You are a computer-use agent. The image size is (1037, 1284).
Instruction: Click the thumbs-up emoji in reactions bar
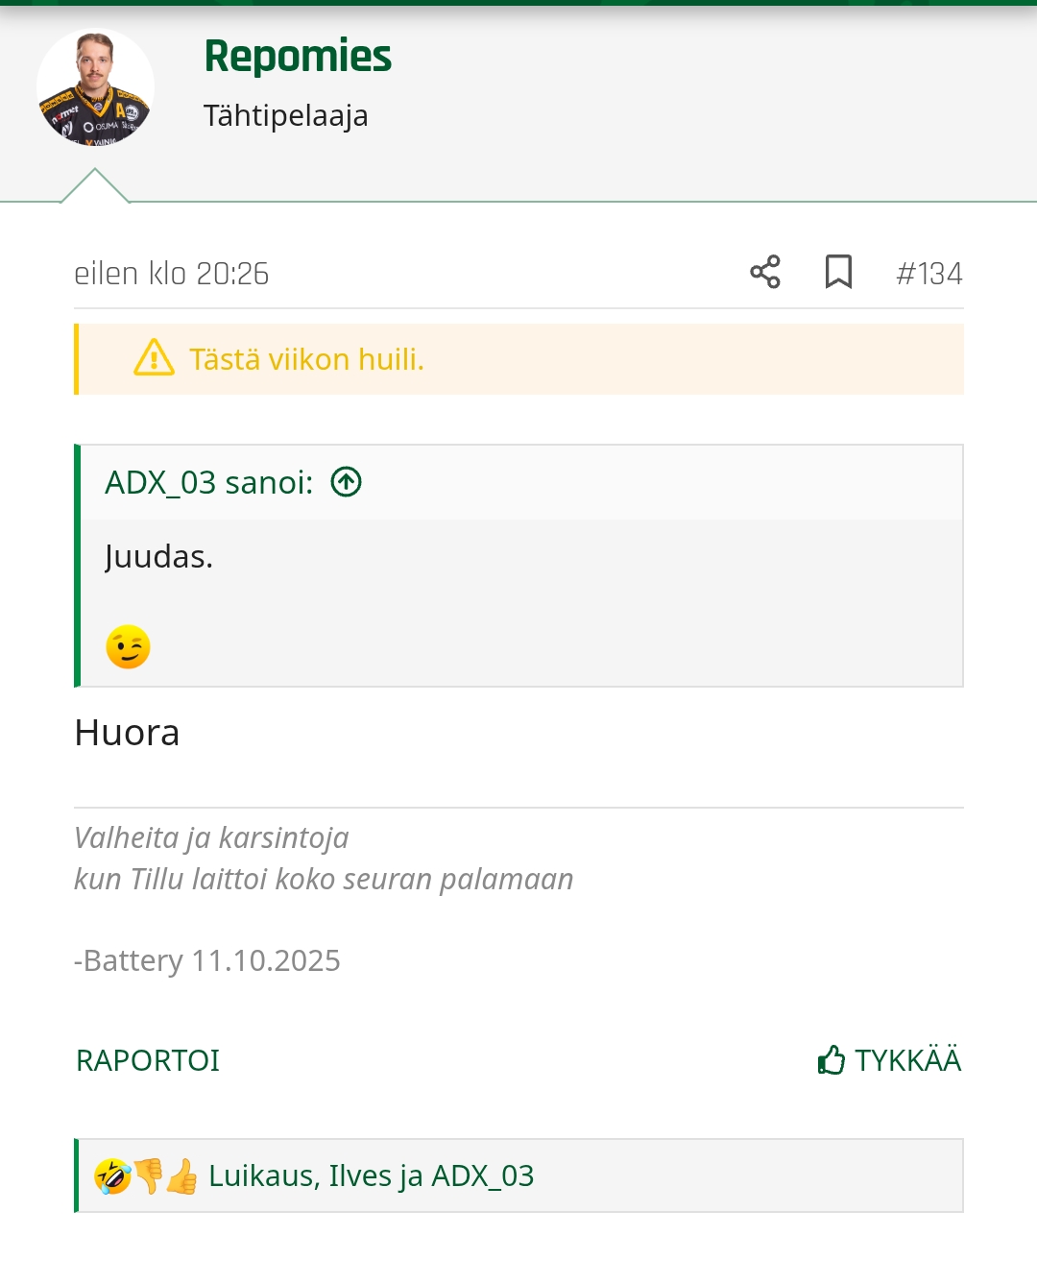pyautogui.click(x=181, y=1175)
